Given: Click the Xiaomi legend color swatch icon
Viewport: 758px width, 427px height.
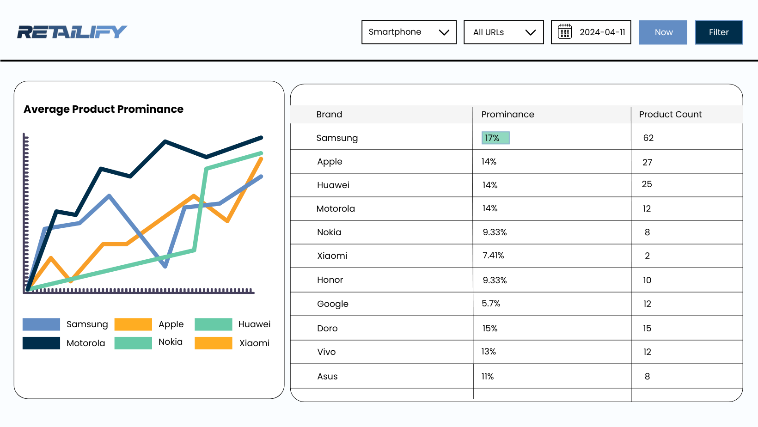Looking at the screenshot, I should 214,343.
